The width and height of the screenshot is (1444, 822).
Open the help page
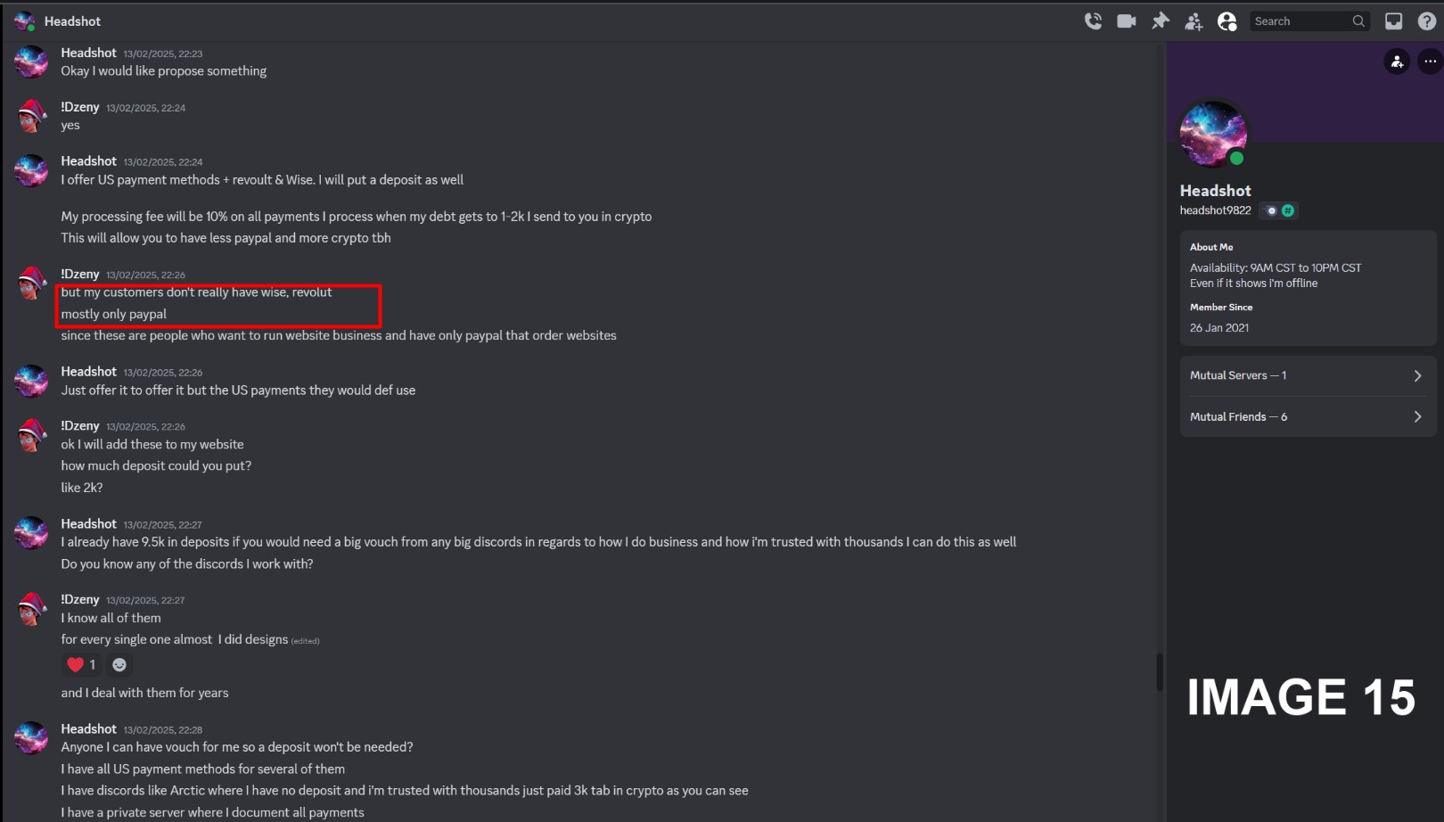click(1427, 21)
